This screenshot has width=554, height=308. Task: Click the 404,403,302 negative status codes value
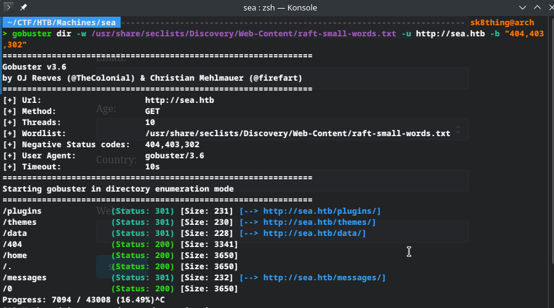[x=172, y=145]
